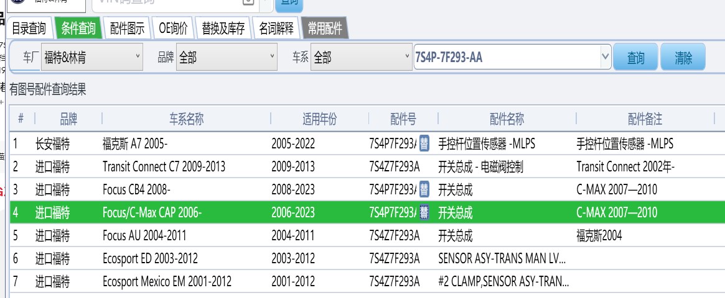Image resolution: width=725 pixels, height=298 pixels.
Task: Click #2 CLAMP,SENSOR ASY-TRAN... cell
Action: (x=503, y=281)
